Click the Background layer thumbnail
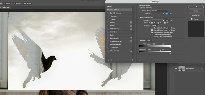 click(182, 69)
